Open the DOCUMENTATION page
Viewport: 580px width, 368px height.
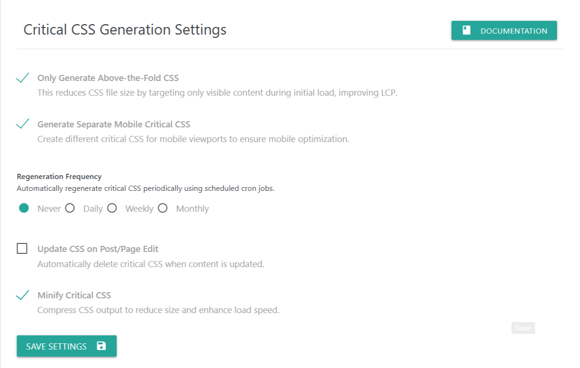pos(504,31)
